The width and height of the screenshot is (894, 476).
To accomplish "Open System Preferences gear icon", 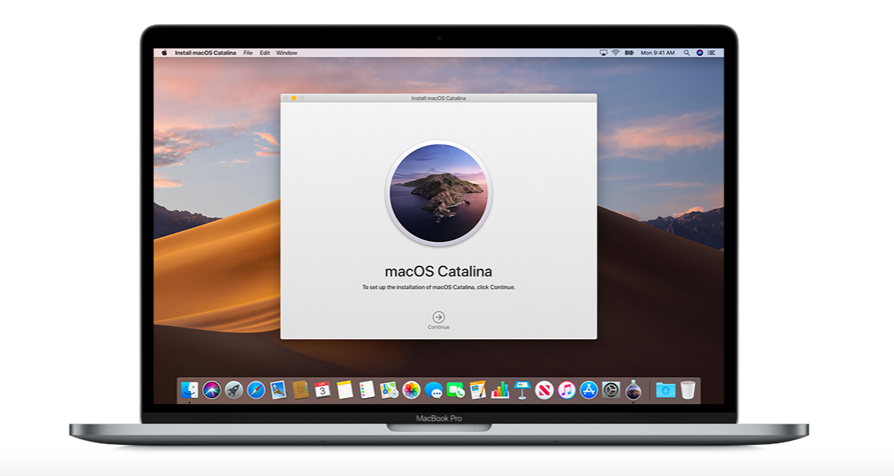I will point(610,390).
